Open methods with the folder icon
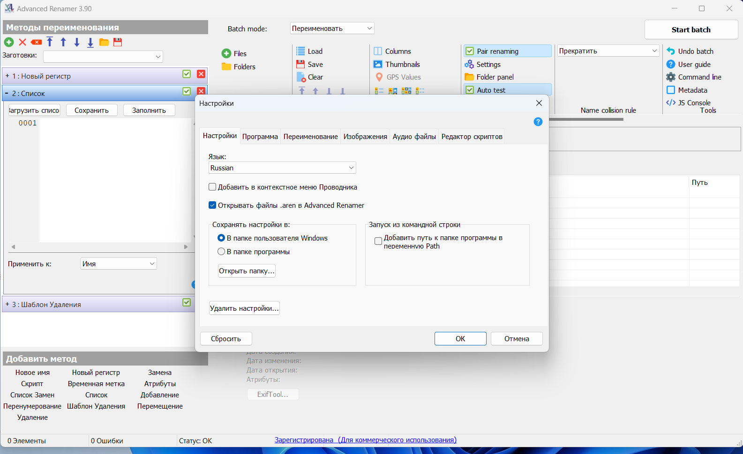The image size is (743, 454). click(104, 42)
